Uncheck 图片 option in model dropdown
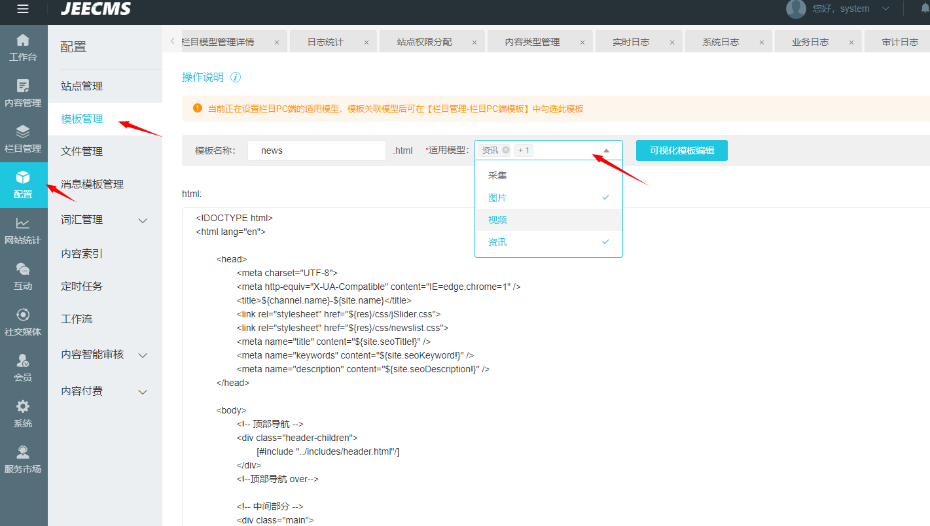The image size is (930, 526). tap(548, 198)
